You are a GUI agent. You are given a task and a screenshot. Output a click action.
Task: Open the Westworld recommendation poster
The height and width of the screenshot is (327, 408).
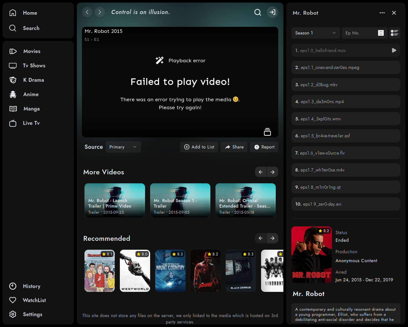point(135,271)
